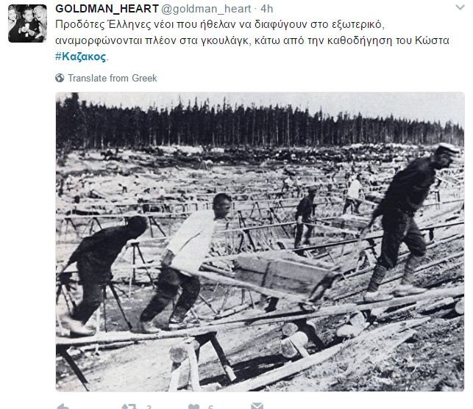Retweet using the retweet icon

click(x=129, y=406)
